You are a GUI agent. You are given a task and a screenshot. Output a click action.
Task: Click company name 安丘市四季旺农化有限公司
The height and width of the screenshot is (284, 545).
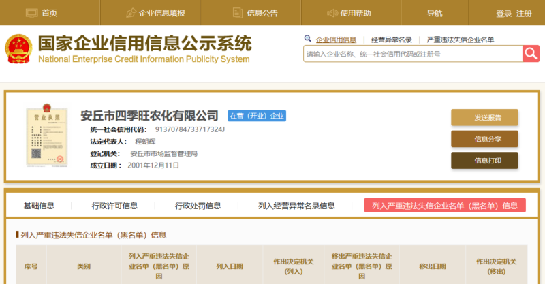pyautogui.click(x=149, y=115)
